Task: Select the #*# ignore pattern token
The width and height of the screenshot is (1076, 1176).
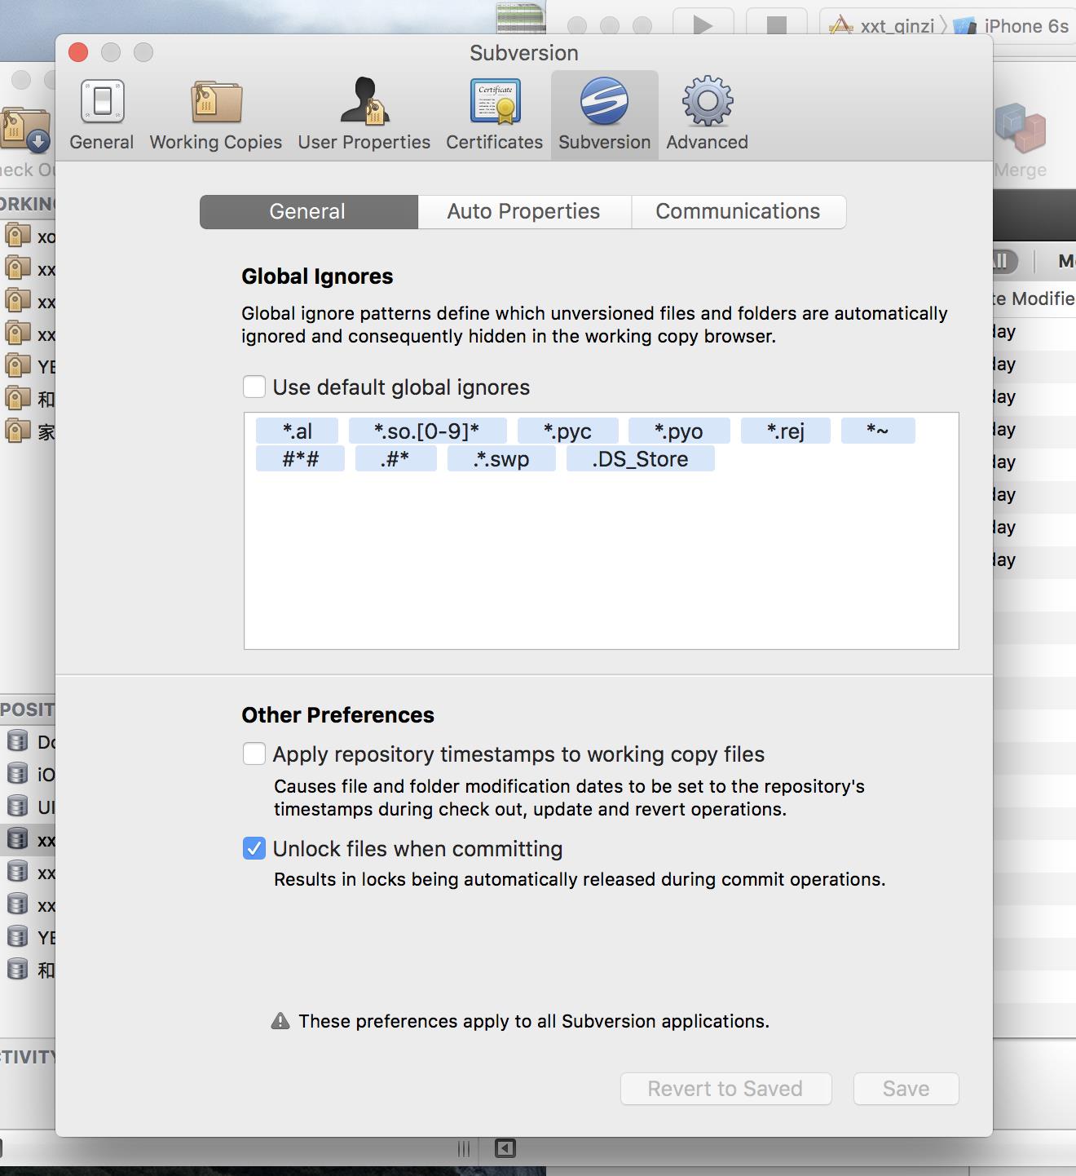Action: 300,458
